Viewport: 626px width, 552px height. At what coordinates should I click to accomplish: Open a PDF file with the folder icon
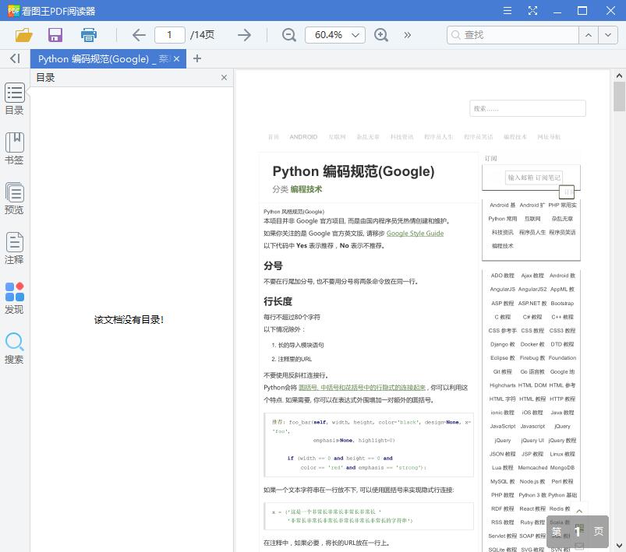point(23,35)
